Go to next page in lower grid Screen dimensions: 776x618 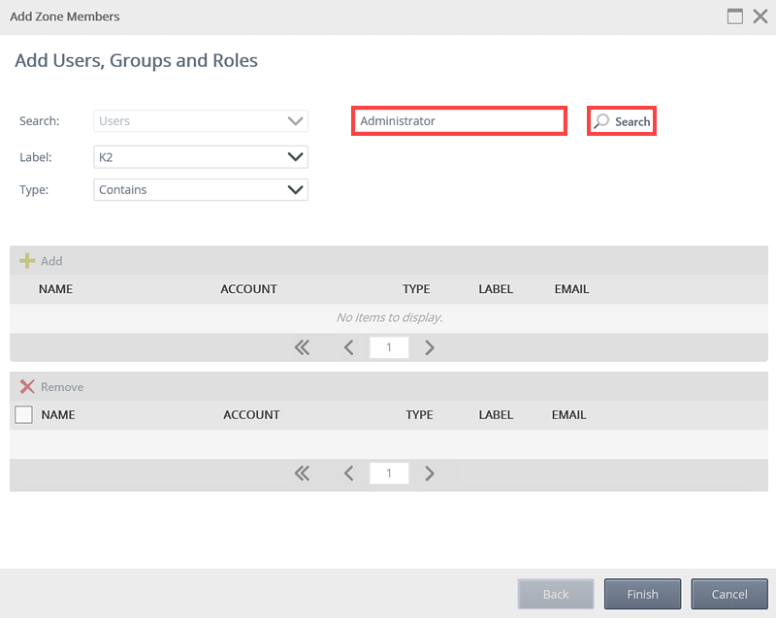coord(430,473)
